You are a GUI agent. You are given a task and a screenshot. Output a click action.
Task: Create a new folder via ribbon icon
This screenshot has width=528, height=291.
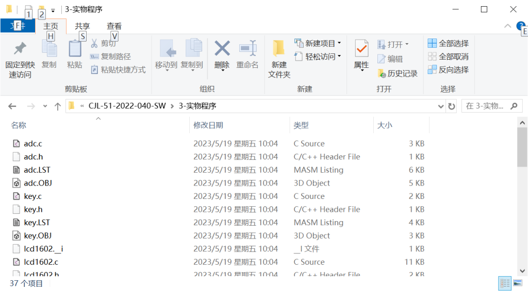(279, 49)
